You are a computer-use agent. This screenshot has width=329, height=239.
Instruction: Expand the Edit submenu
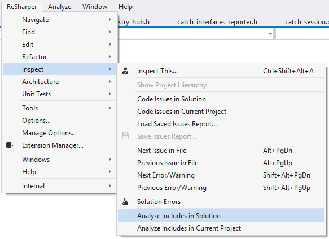(59, 45)
